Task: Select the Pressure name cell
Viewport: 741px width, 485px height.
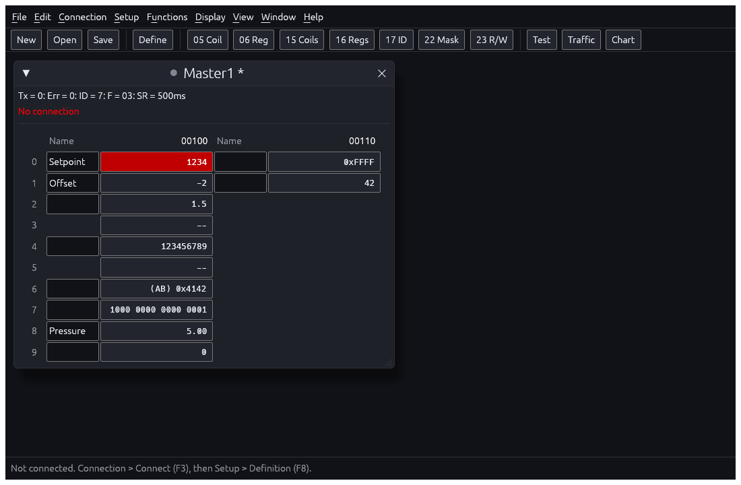Action: tap(73, 331)
